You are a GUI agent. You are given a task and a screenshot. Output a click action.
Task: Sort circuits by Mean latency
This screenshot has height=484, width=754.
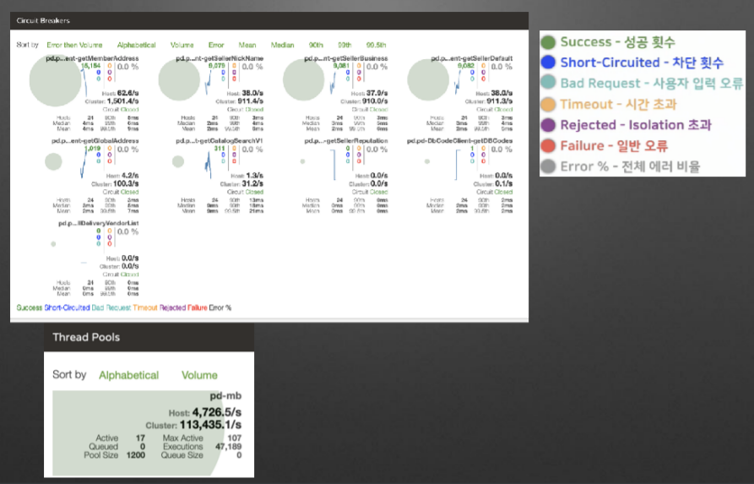coord(247,45)
